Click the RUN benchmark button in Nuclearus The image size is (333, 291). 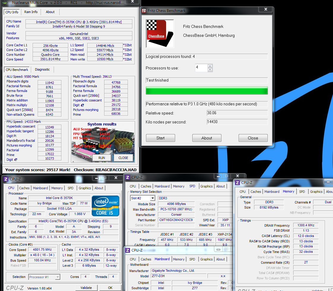coord(102,158)
